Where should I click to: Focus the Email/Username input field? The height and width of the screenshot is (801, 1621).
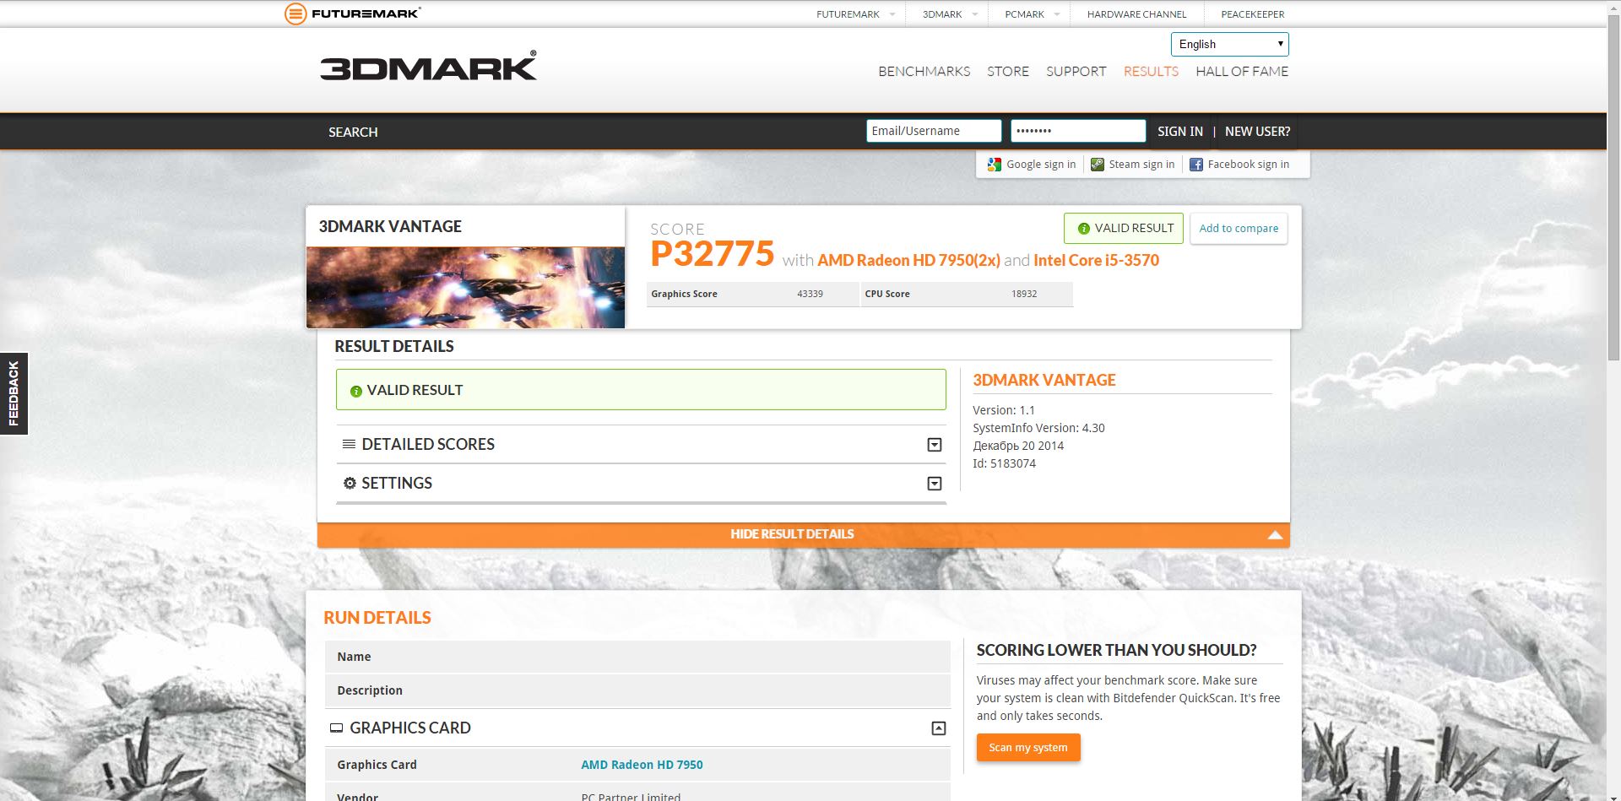pos(934,131)
